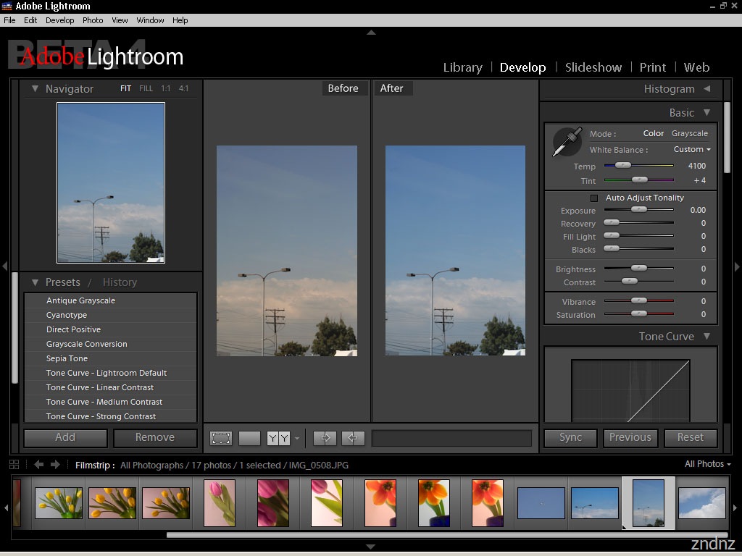Apply the Sepia Tone preset
The width and height of the screenshot is (742, 556).
tap(111, 359)
